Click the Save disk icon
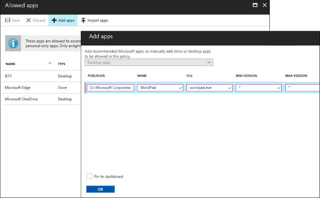 pos(8,20)
